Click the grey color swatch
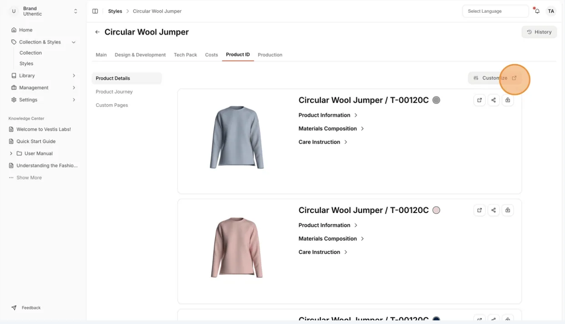 436,100
